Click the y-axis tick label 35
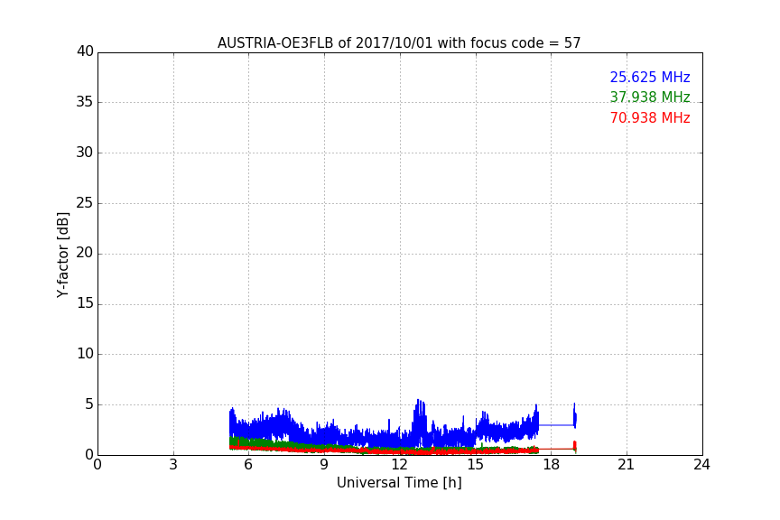 (x=85, y=102)
